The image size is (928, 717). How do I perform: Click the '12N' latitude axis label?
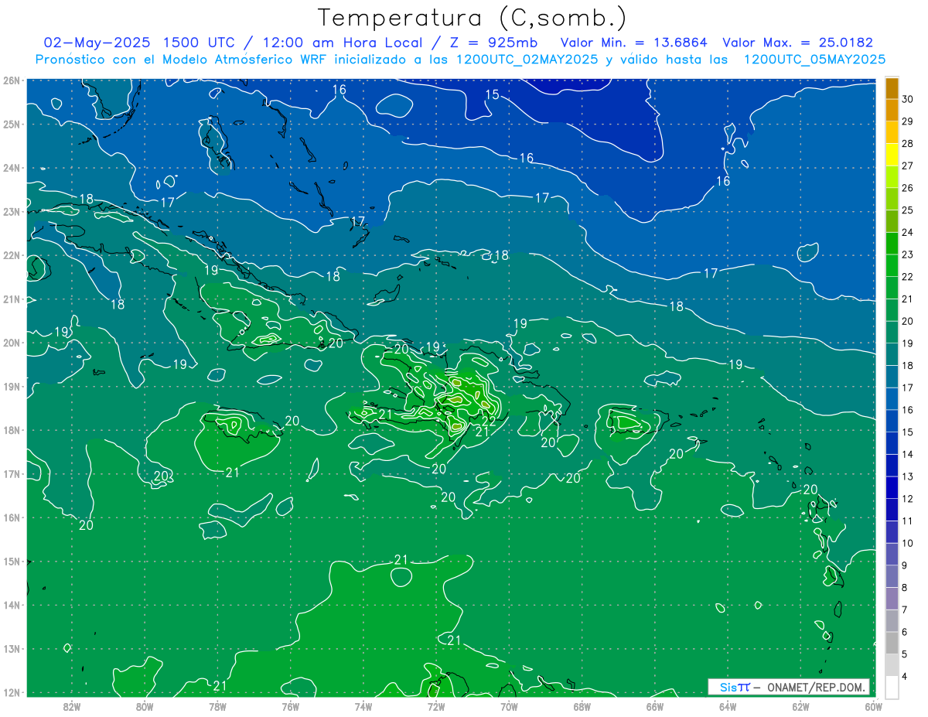pos(12,692)
